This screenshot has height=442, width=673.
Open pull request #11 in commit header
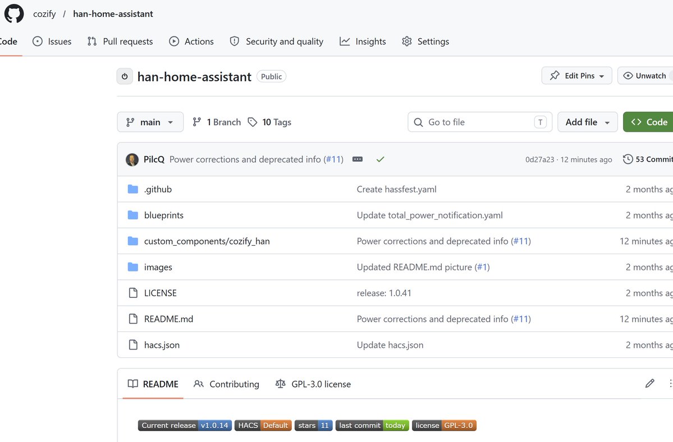[333, 159]
